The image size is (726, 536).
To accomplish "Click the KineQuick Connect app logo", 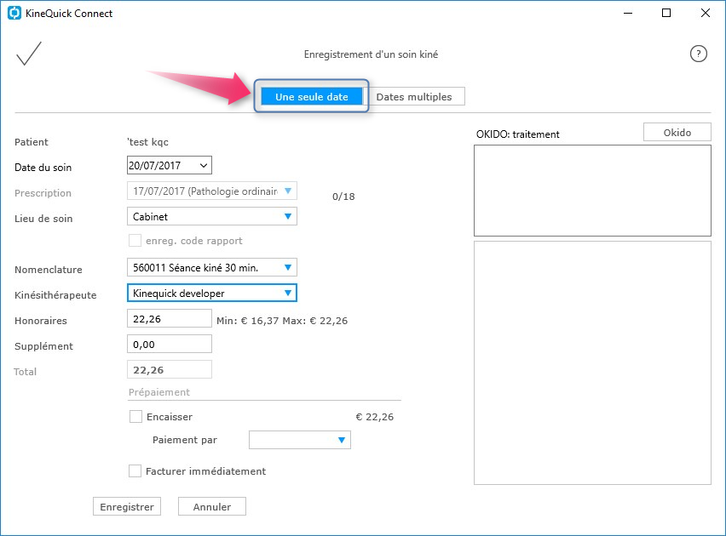I will coord(14,13).
